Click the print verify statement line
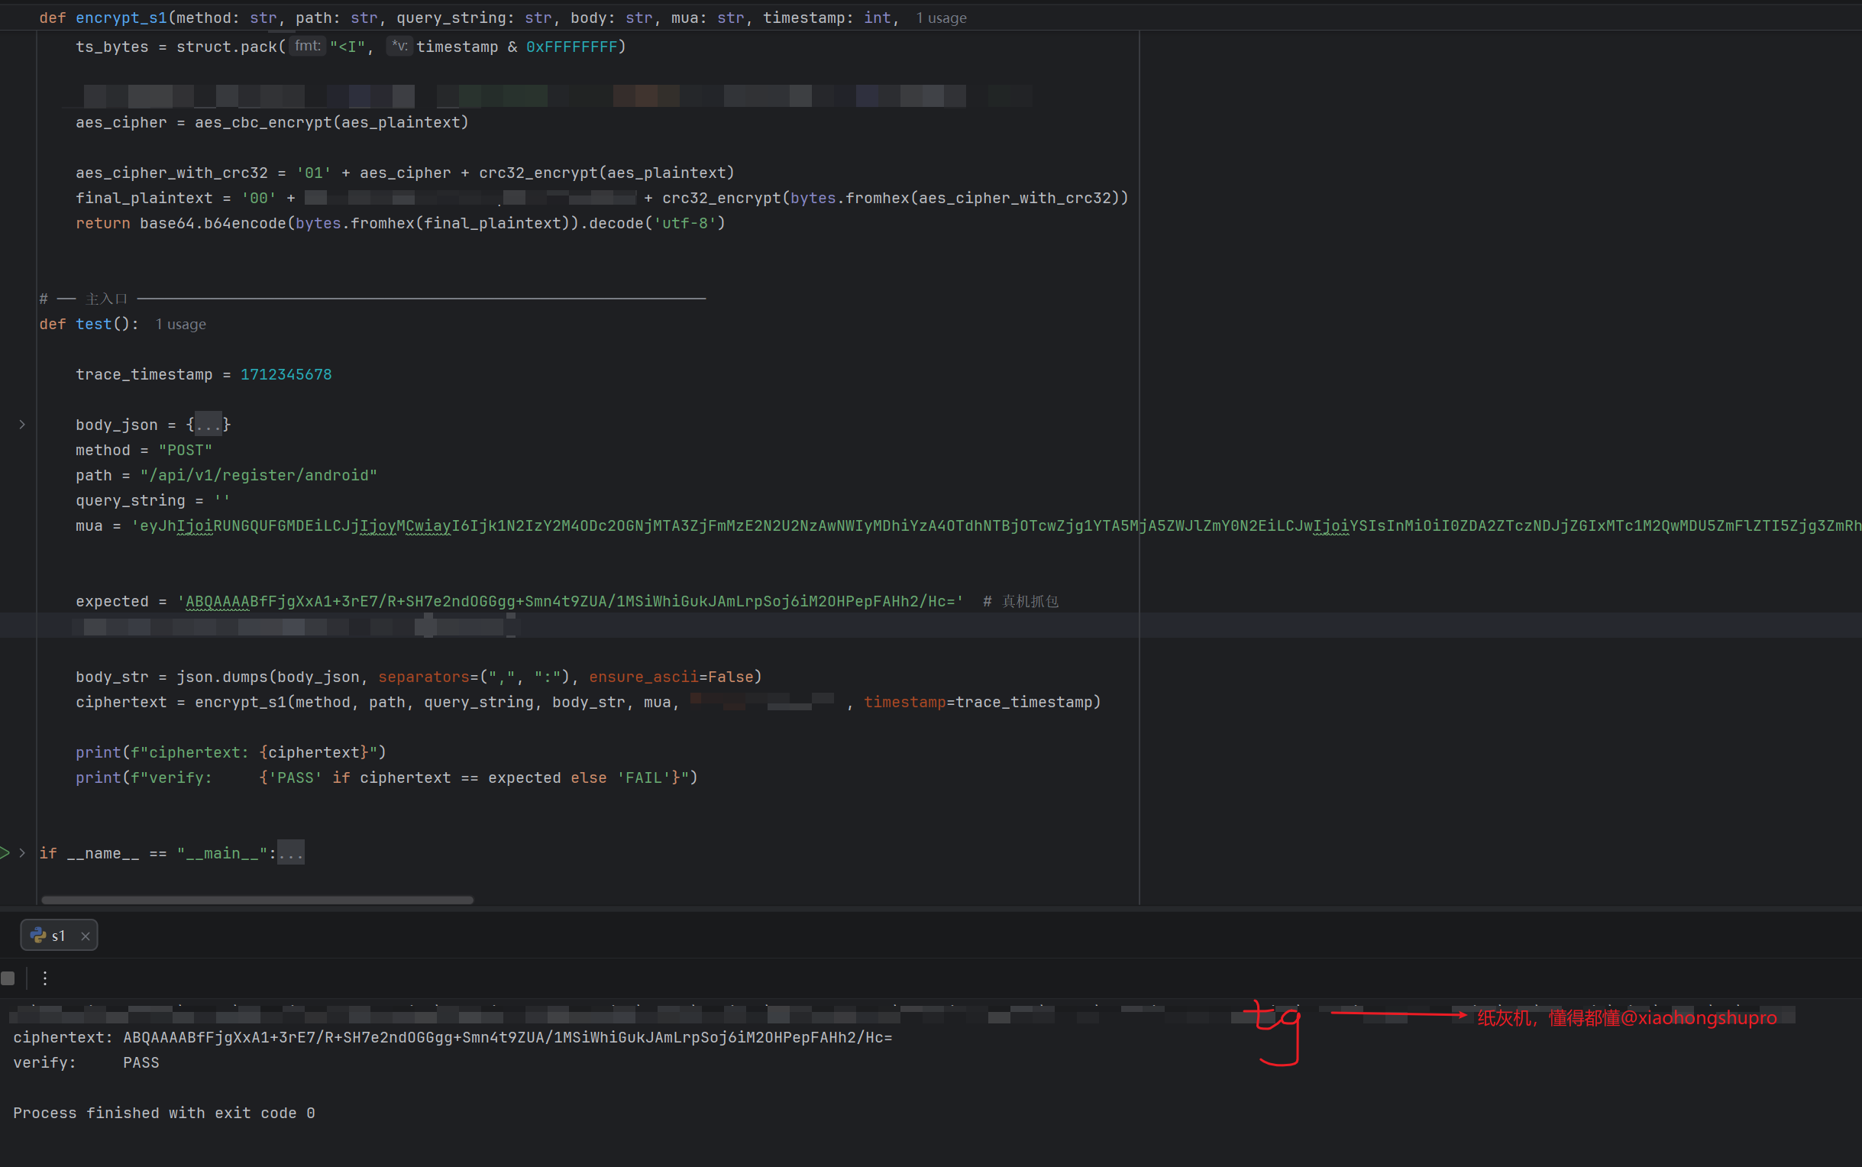This screenshot has width=1862, height=1167. pyautogui.click(x=386, y=778)
